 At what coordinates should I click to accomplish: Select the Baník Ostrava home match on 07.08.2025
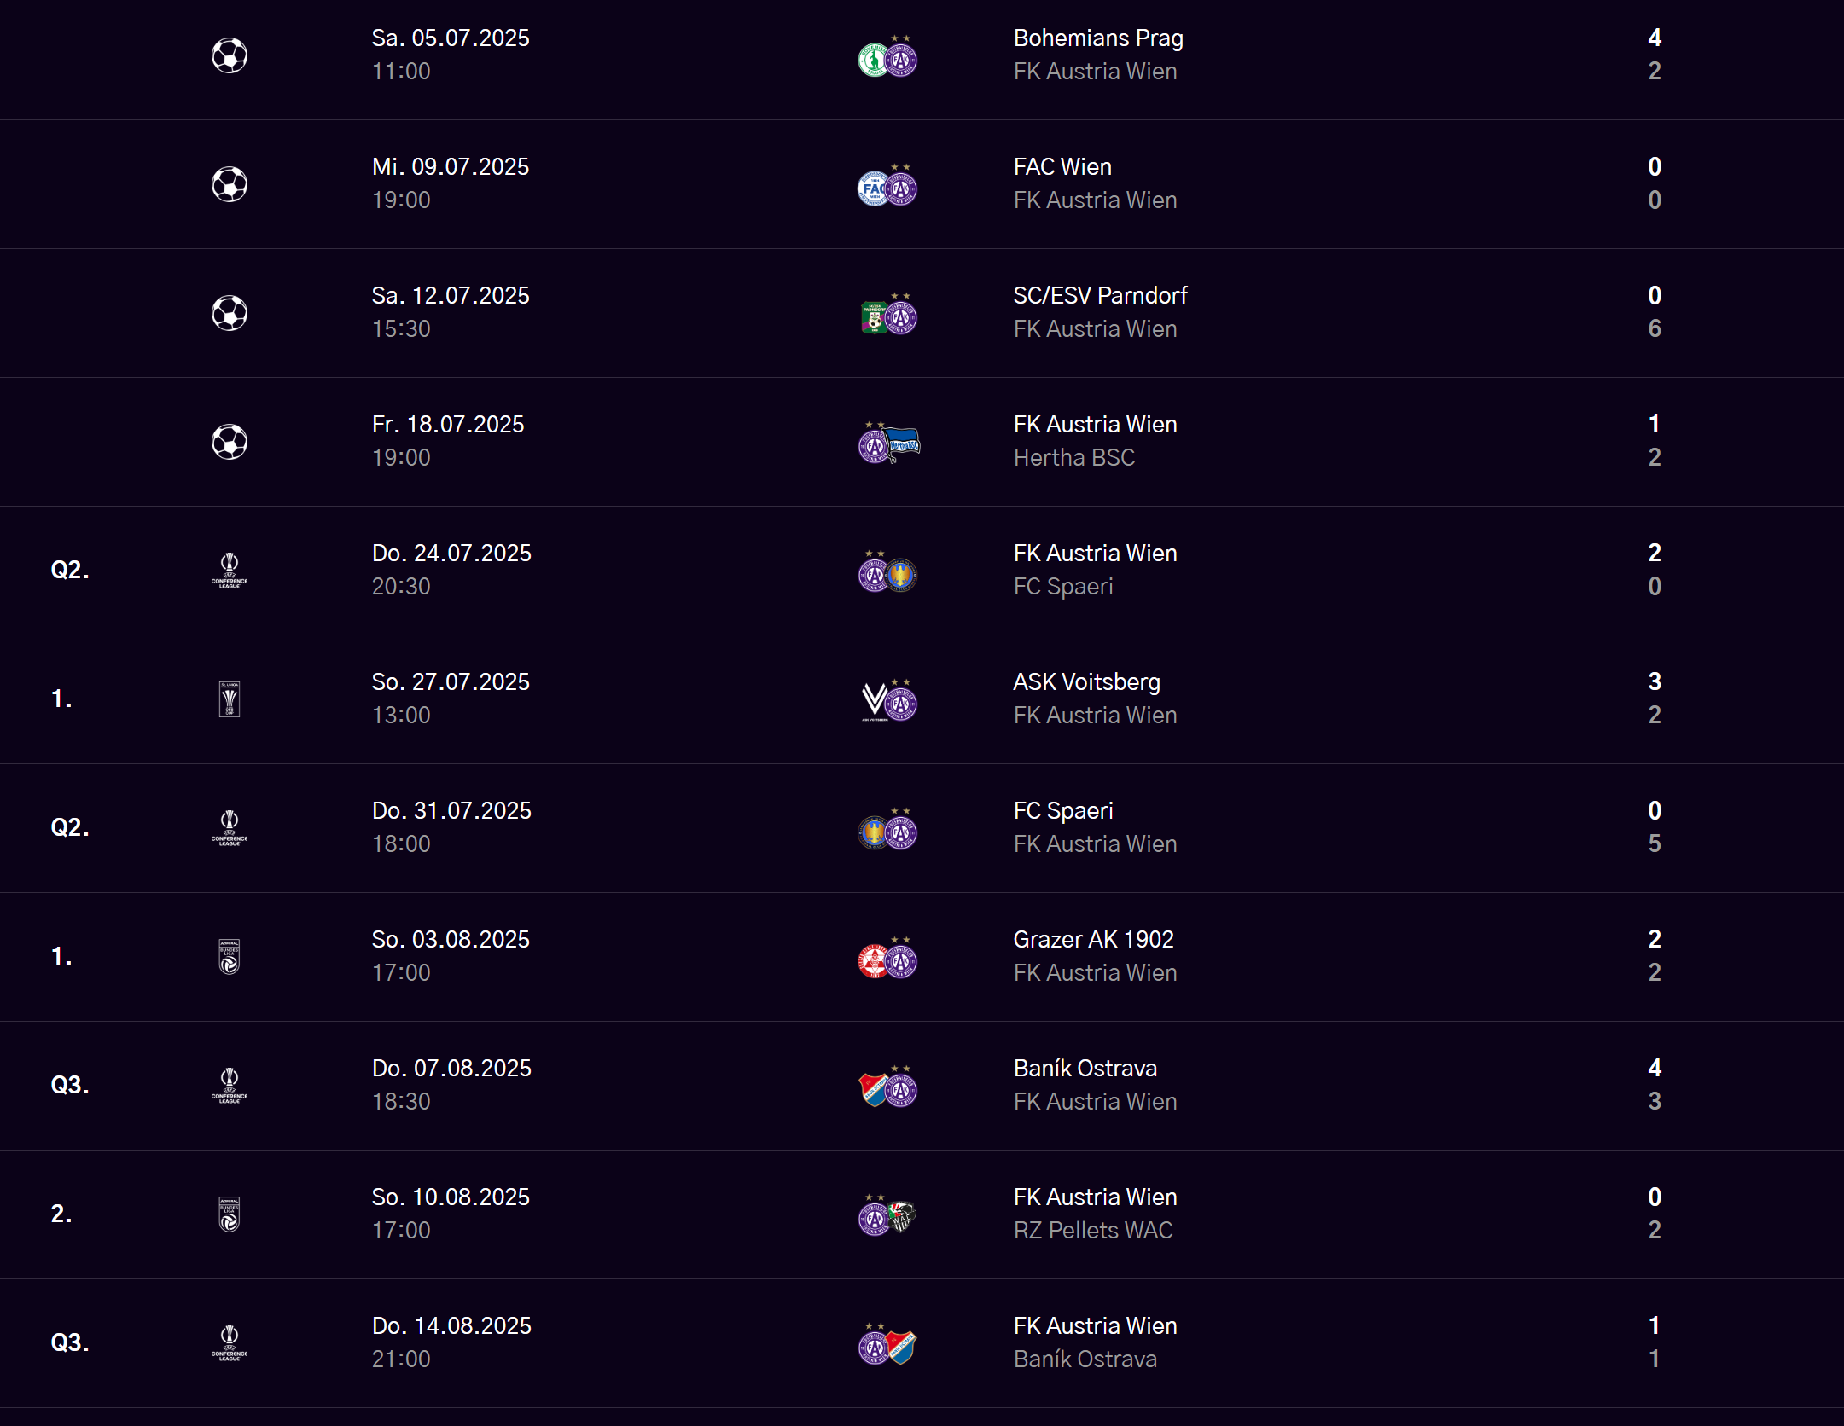pos(1085,1069)
